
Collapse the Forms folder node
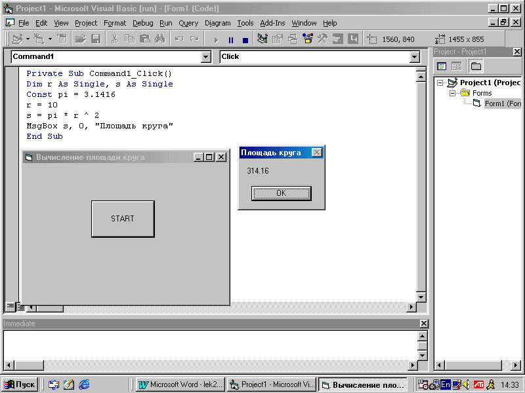coord(452,93)
